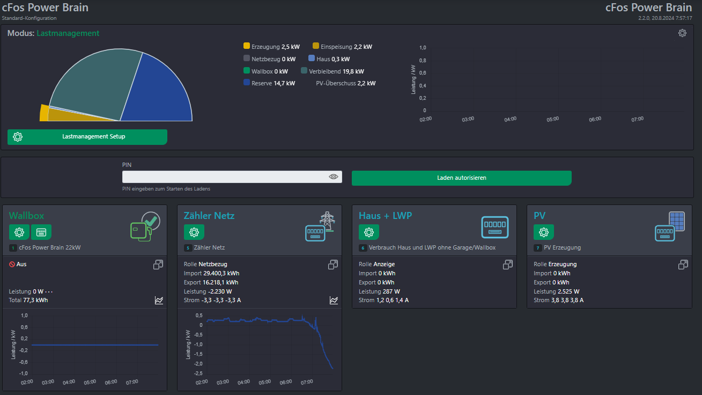Click 'PIN eingeben zum Starten des Ladens' hint
Image resolution: width=702 pixels, height=395 pixels.
click(x=166, y=189)
